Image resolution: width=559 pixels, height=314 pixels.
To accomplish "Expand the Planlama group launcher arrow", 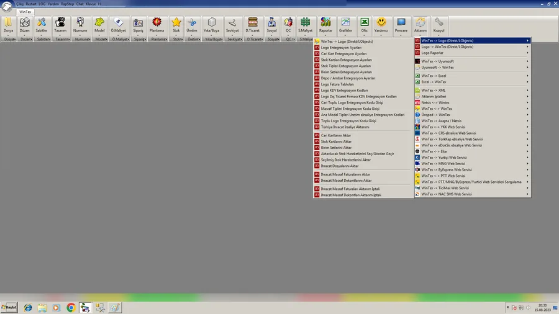I will click(166, 39).
